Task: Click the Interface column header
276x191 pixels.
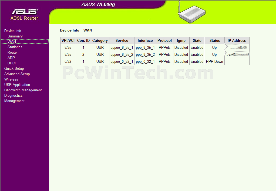Action: [x=145, y=41]
